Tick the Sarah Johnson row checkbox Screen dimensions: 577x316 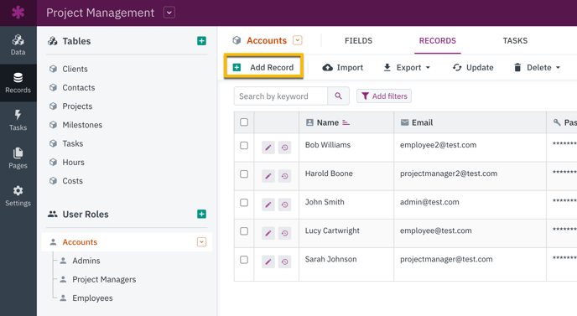tap(244, 260)
